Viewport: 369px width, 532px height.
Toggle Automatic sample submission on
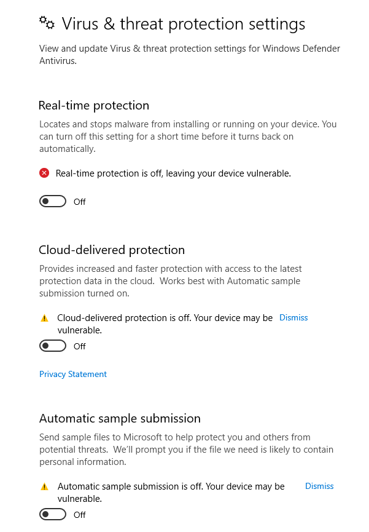tap(53, 514)
